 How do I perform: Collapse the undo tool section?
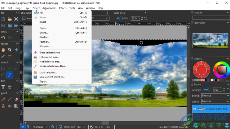click(x=17, y=31)
